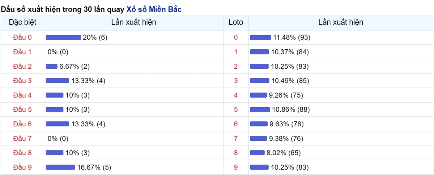Click the 8.02% (65) Loto bar
The height and width of the screenshot is (175, 434).
point(257,153)
